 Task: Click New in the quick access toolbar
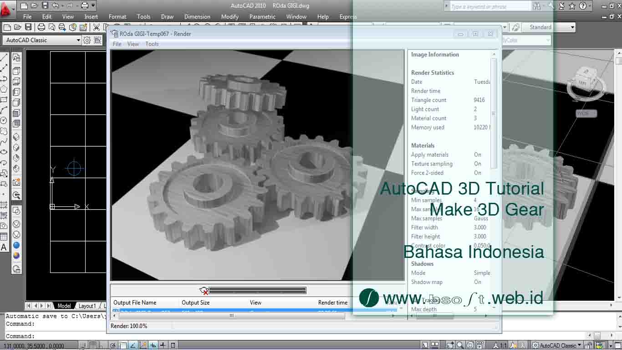click(25, 6)
